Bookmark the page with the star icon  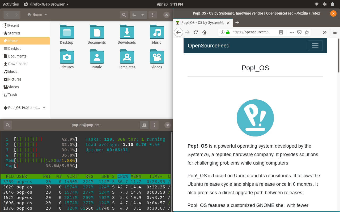click(x=307, y=32)
